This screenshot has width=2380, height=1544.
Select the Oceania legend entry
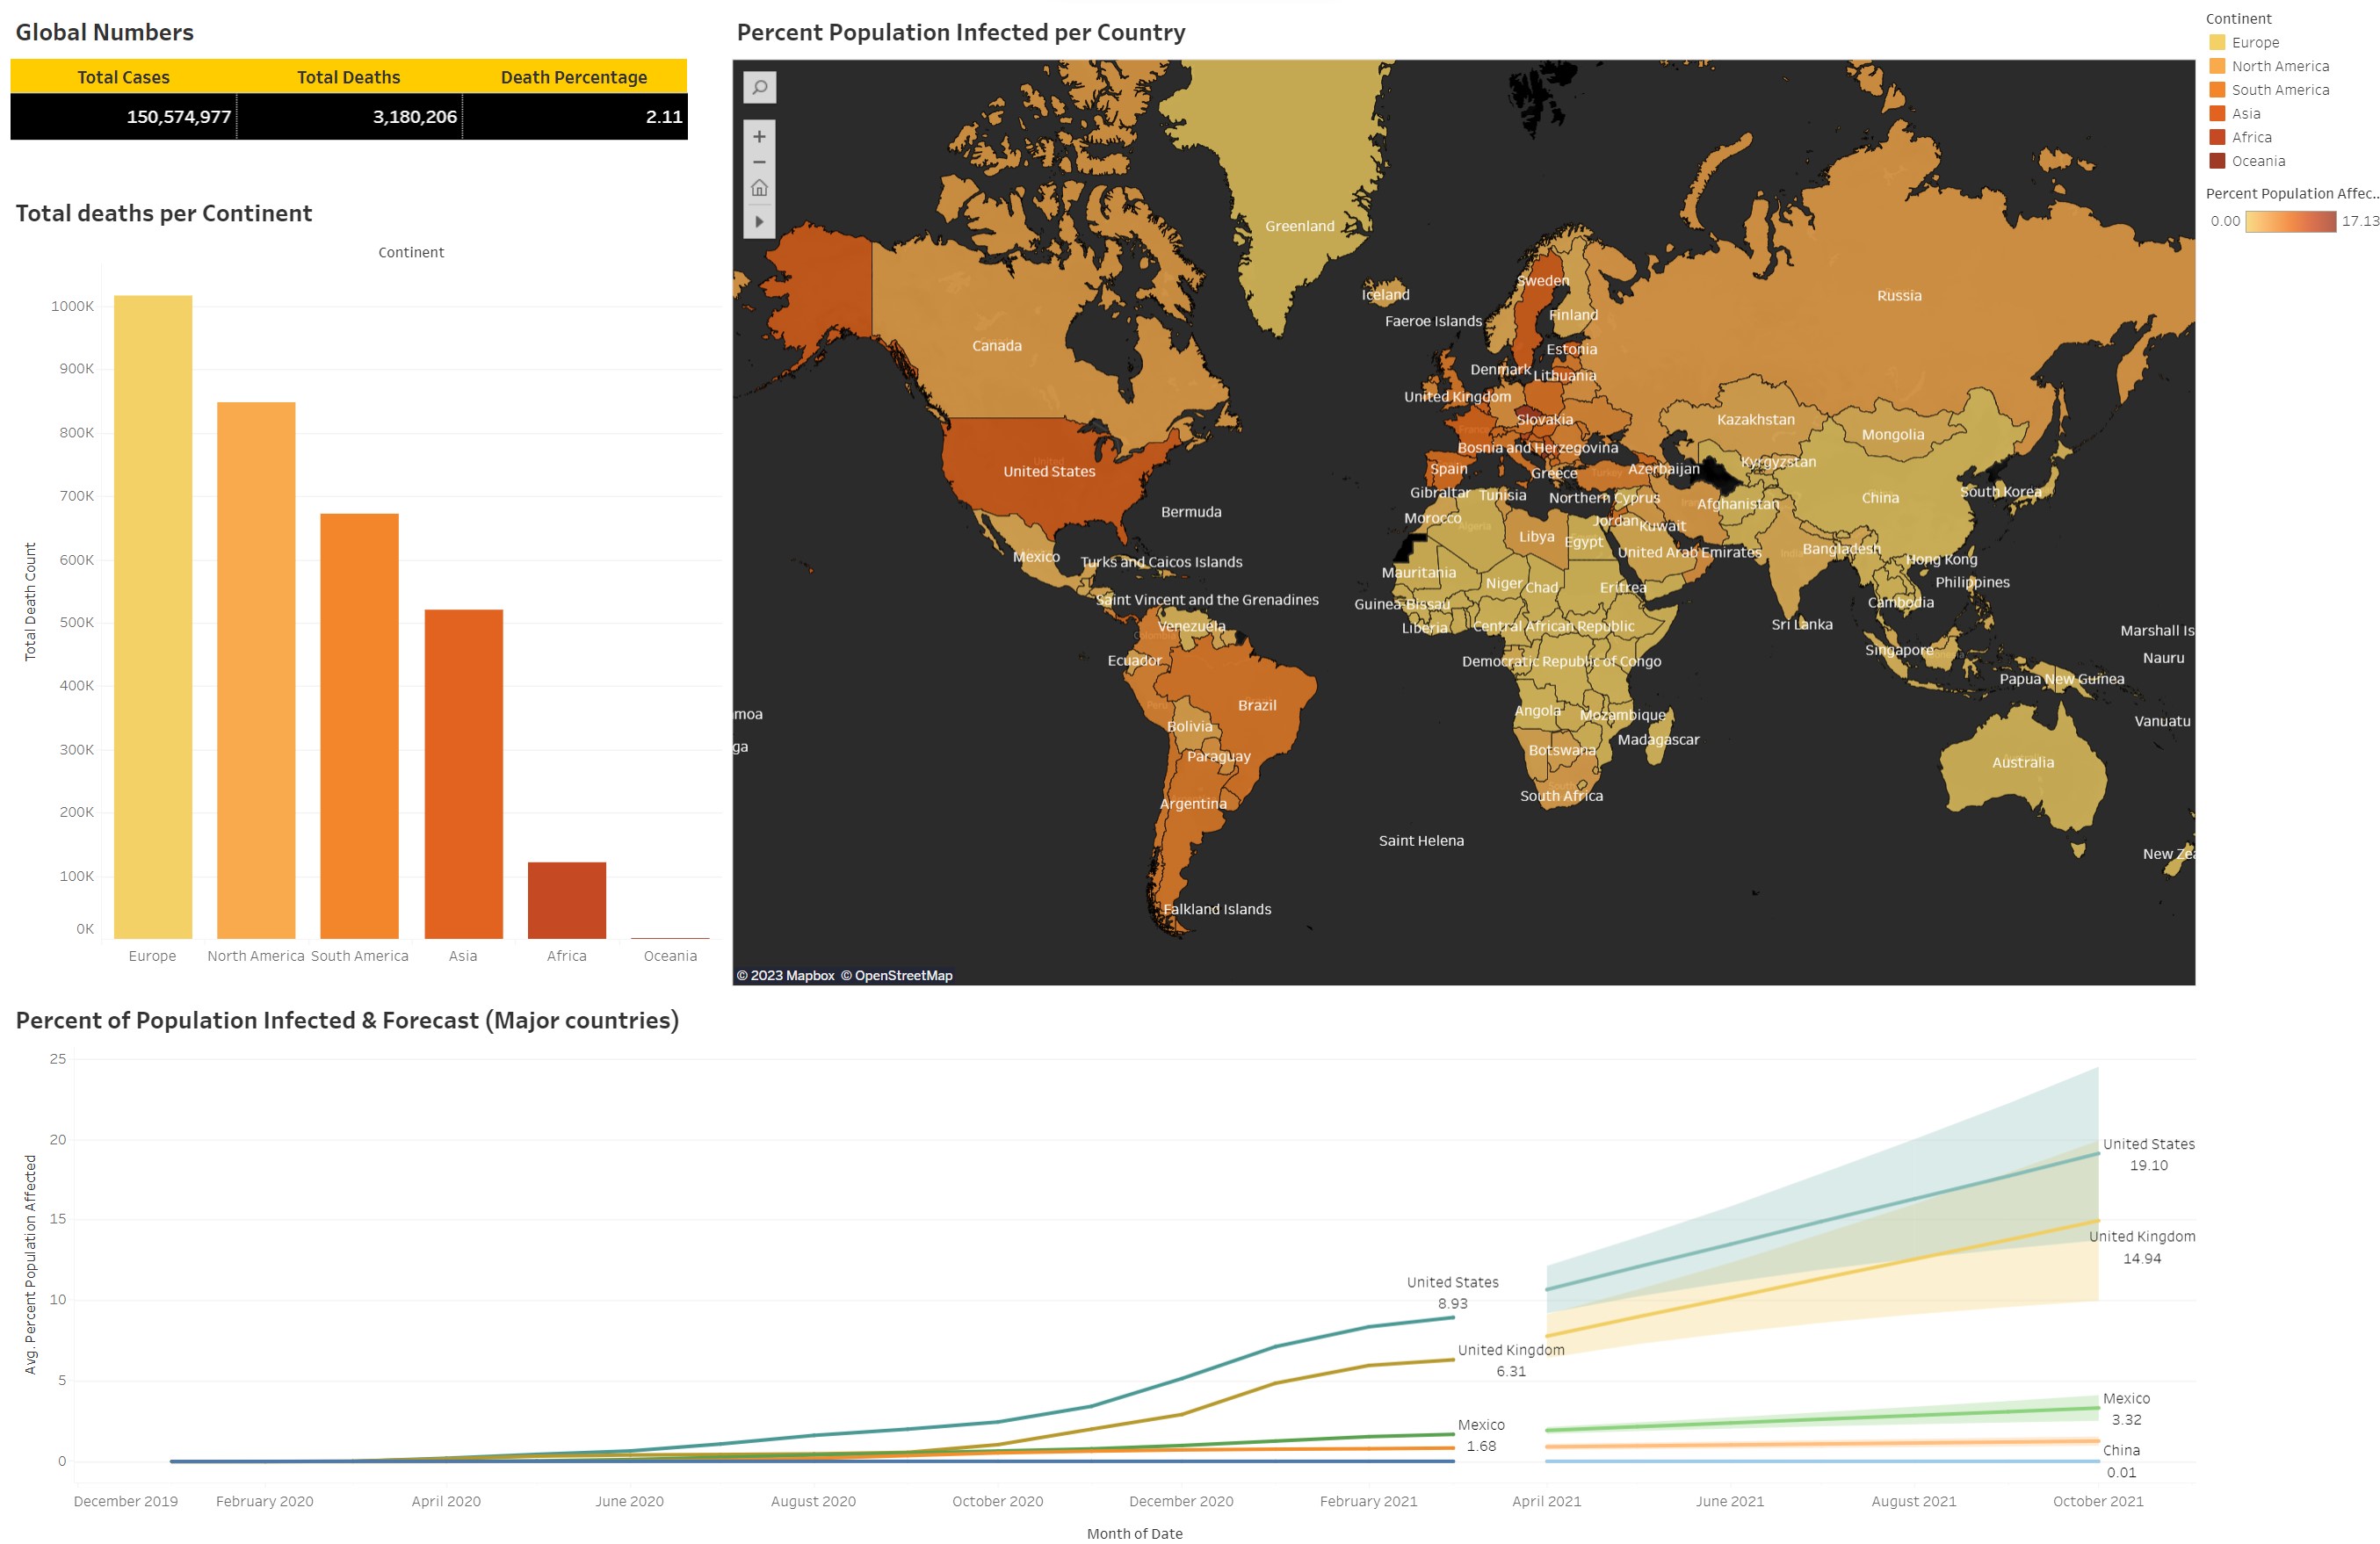2257,161
